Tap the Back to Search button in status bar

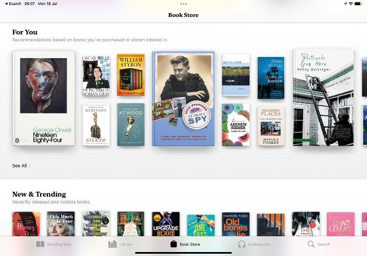pos(12,3)
